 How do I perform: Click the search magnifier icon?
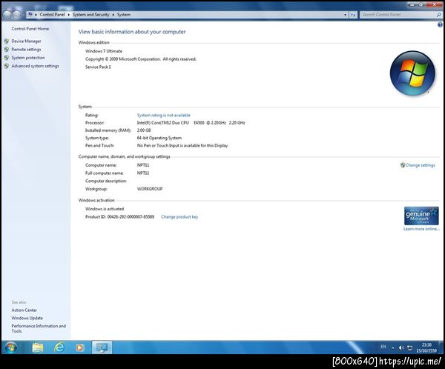[439, 15]
